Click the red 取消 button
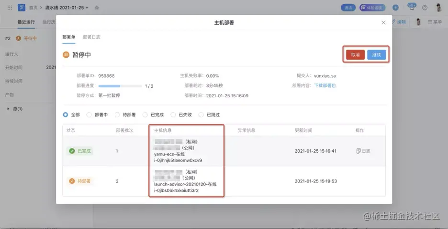The image size is (448, 229). [x=355, y=55]
